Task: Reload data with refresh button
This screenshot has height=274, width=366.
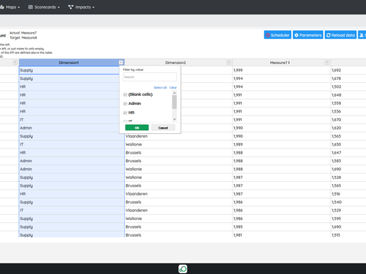Action: [x=341, y=35]
